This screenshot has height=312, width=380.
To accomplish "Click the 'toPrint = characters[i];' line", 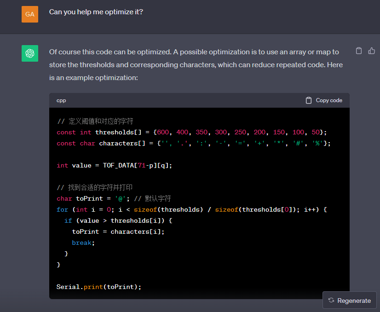I will pyautogui.click(x=118, y=232).
